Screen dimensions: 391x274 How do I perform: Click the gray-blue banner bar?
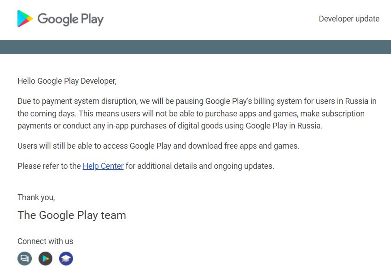195,47
